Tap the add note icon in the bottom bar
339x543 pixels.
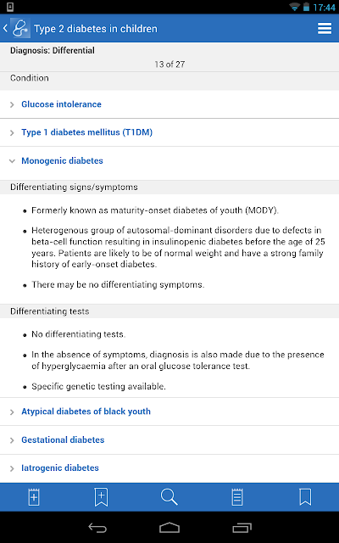pyautogui.click(x=34, y=497)
